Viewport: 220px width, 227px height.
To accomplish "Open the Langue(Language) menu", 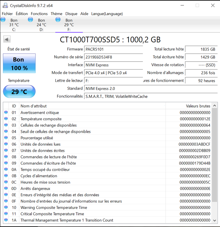I will click(107, 14).
